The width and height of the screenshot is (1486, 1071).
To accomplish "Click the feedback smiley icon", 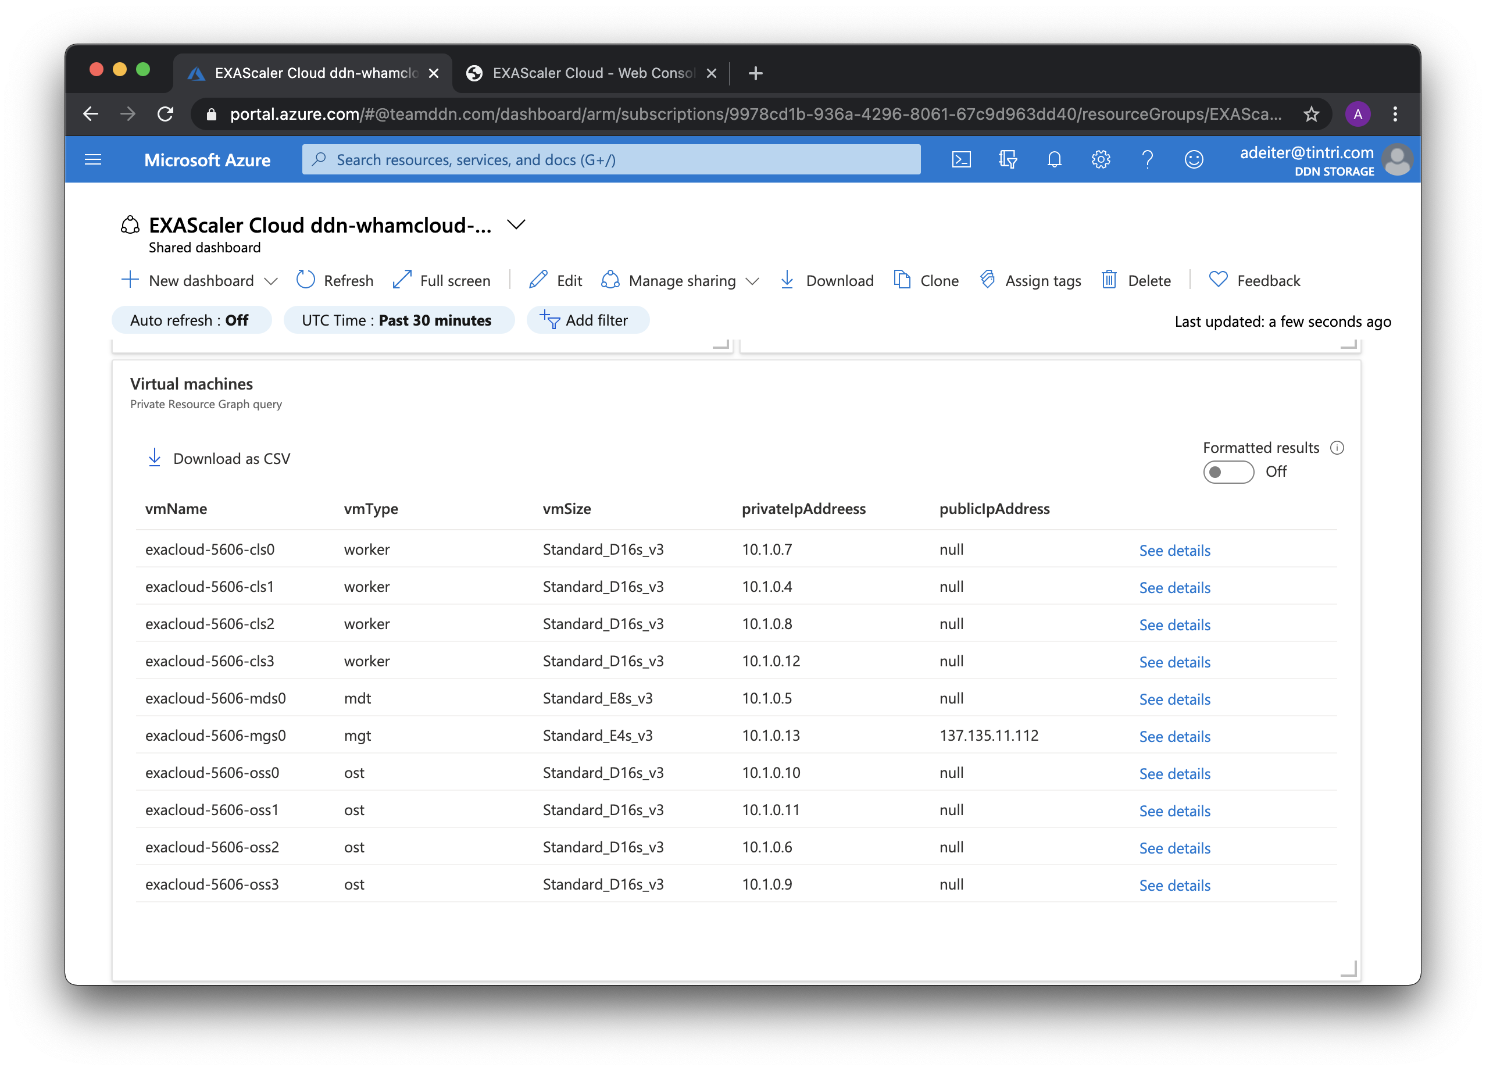I will [1194, 159].
